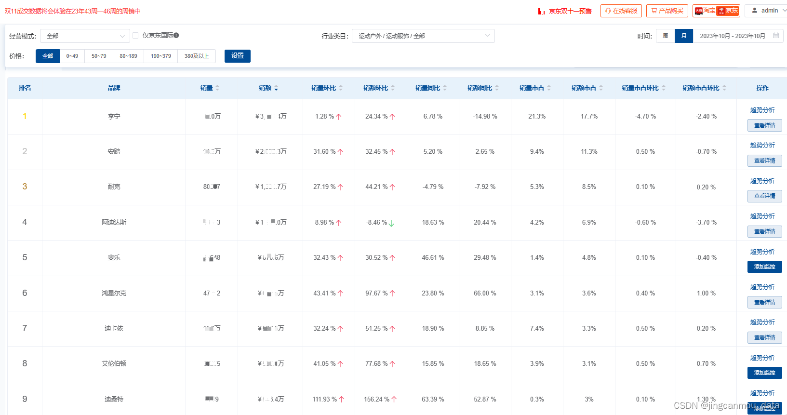Click 查看详情 for 迪卡侬

click(764, 337)
